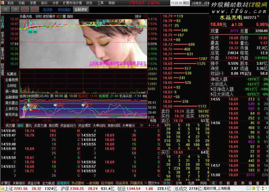Select the 大单差分 indicator tab
This screenshot has height=192, width=269.
128,125
